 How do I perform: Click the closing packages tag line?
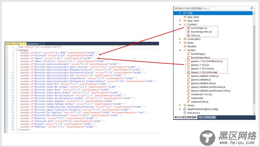pyautogui.click(x=24, y=130)
